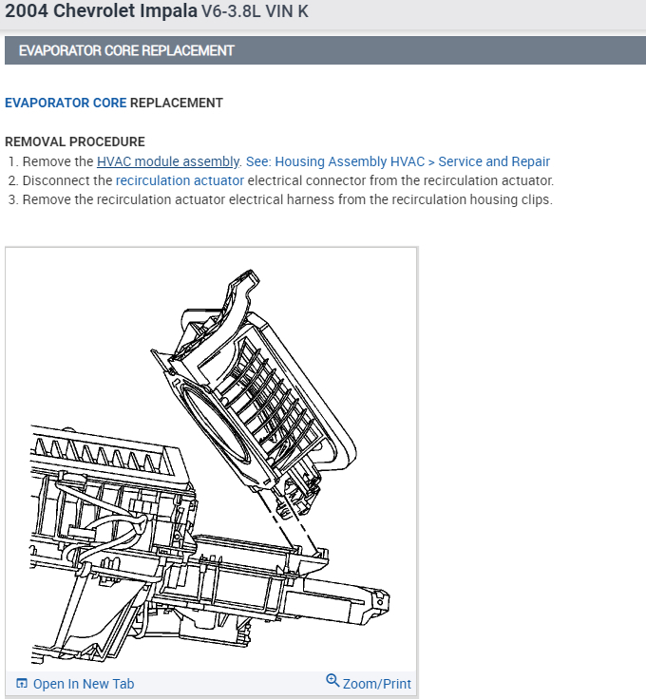Open the HVAC module assembly link
Screen dimensions: 646x699
(168, 161)
